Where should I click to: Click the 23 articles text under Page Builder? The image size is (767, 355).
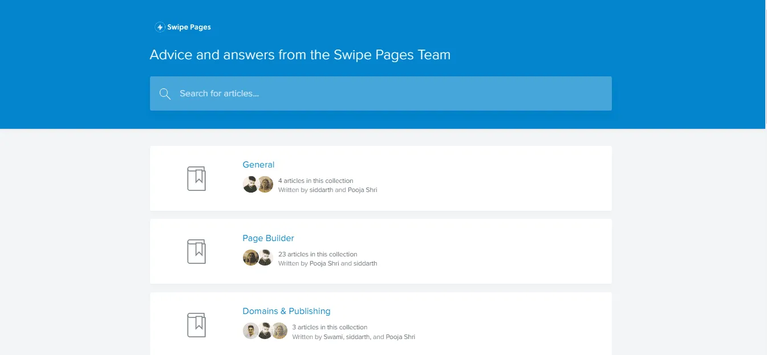click(x=317, y=254)
